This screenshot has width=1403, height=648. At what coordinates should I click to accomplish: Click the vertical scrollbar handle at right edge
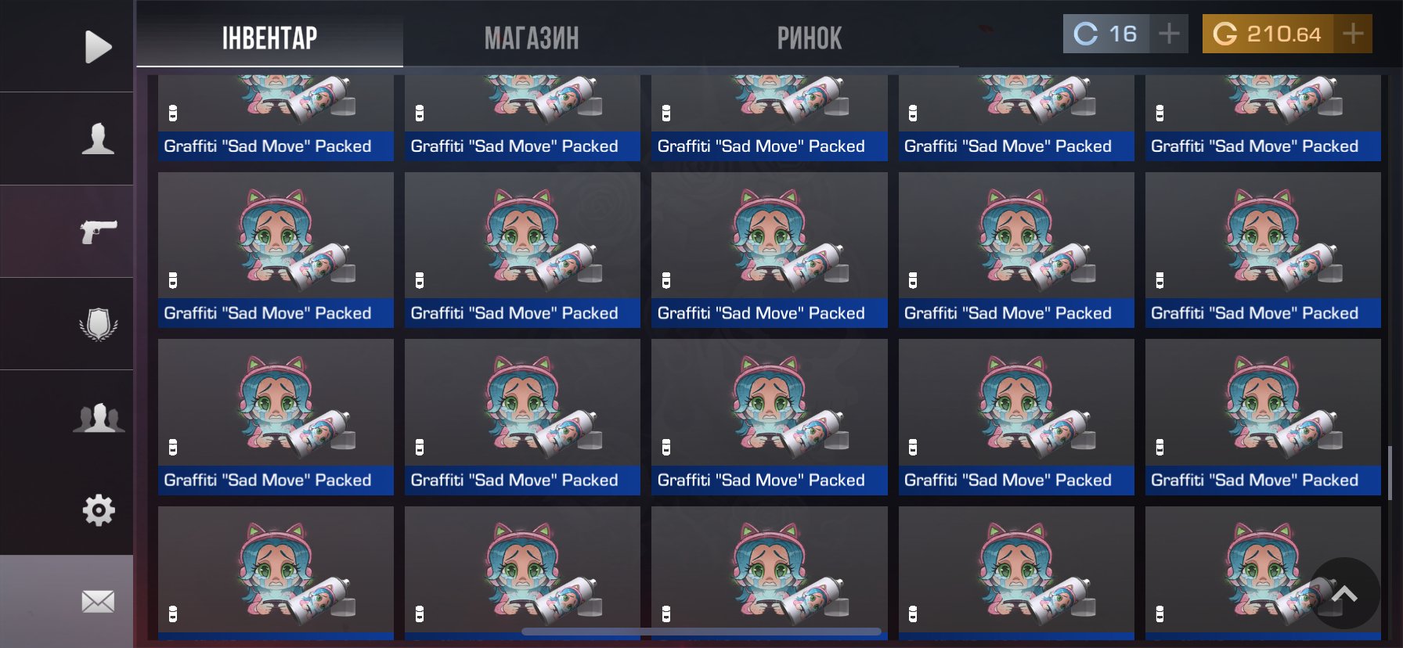(x=1390, y=473)
